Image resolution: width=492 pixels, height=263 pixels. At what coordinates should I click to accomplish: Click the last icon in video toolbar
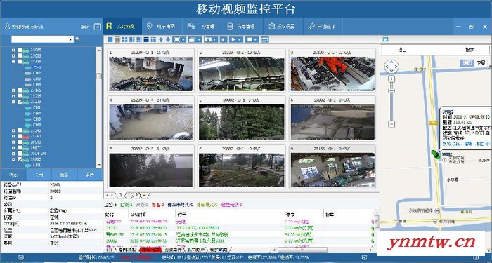265,39
